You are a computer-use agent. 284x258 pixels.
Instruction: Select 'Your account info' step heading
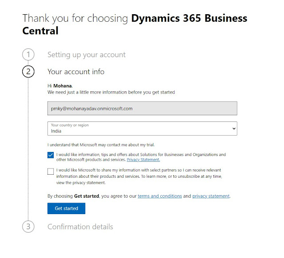click(x=76, y=71)
